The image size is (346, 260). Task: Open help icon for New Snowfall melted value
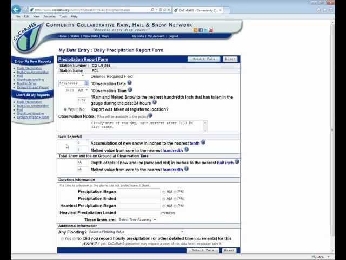point(187,149)
